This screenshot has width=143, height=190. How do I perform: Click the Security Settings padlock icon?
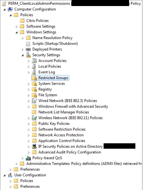tap(28, 55)
